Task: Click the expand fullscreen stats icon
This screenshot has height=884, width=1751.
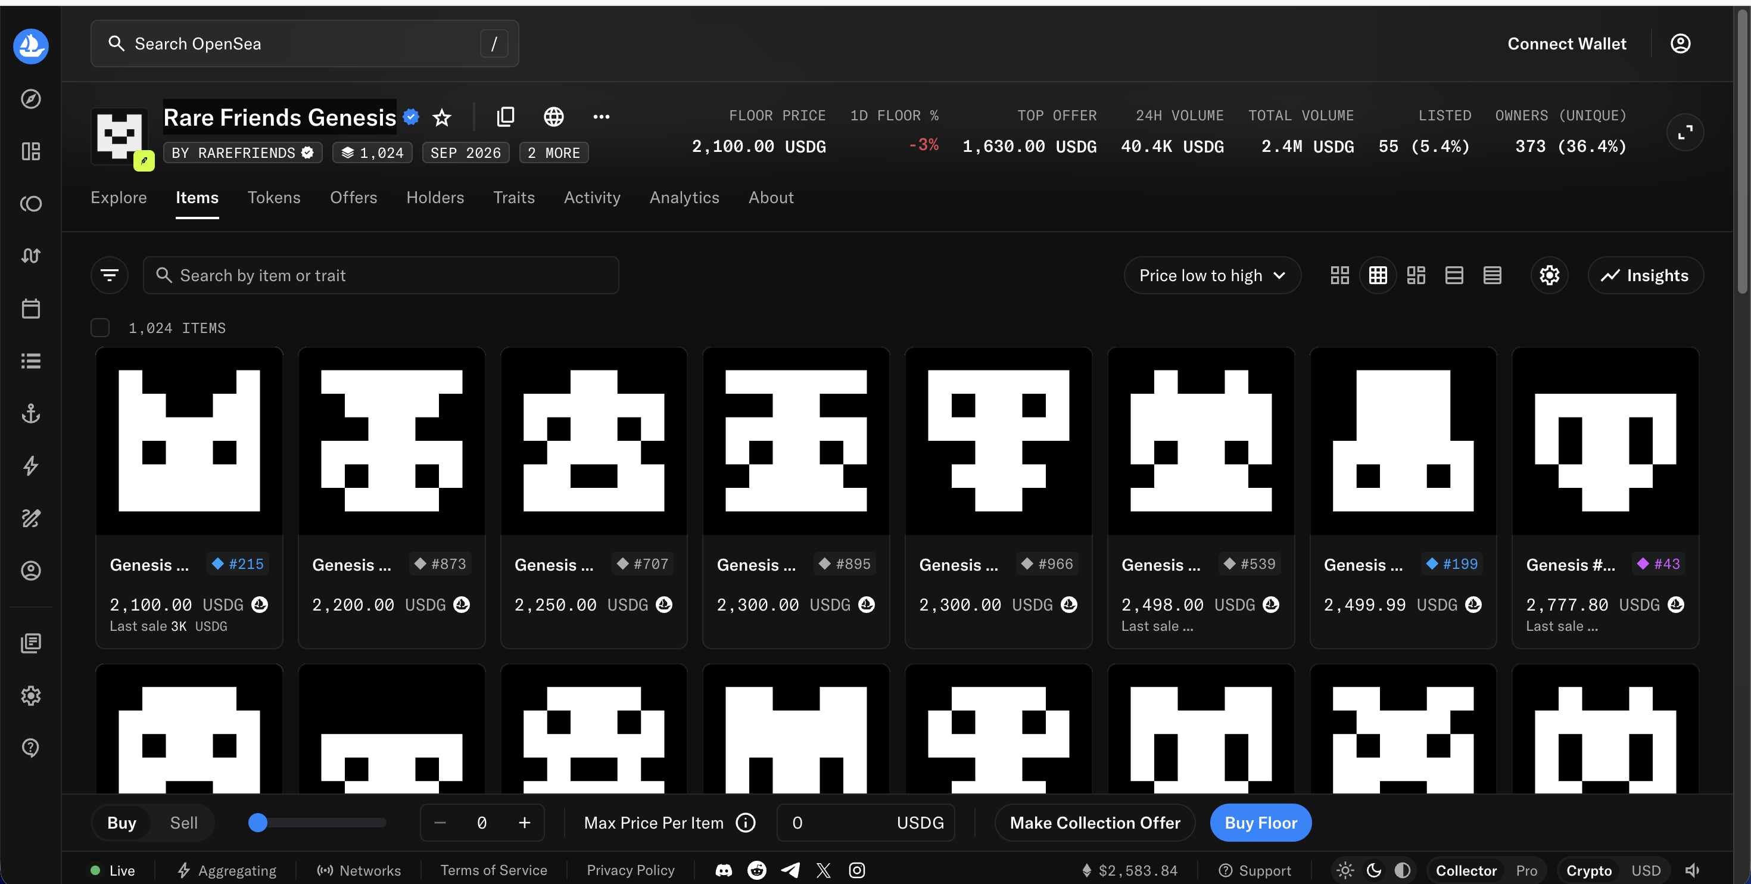Action: [x=1685, y=132]
